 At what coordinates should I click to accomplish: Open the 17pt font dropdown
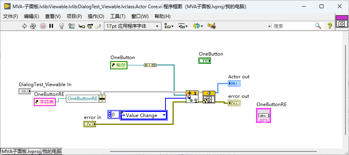tap(133, 26)
